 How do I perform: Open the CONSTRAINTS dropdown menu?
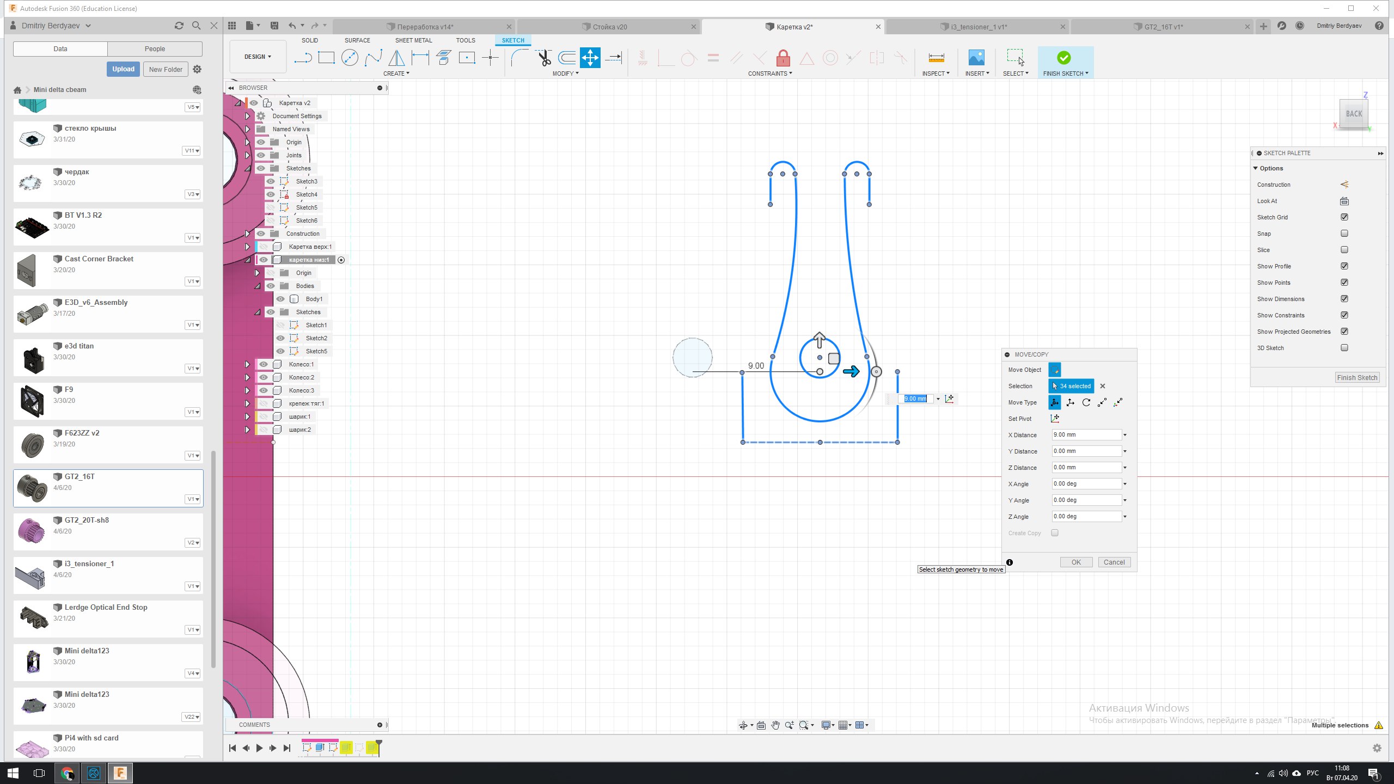tap(770, 73)
